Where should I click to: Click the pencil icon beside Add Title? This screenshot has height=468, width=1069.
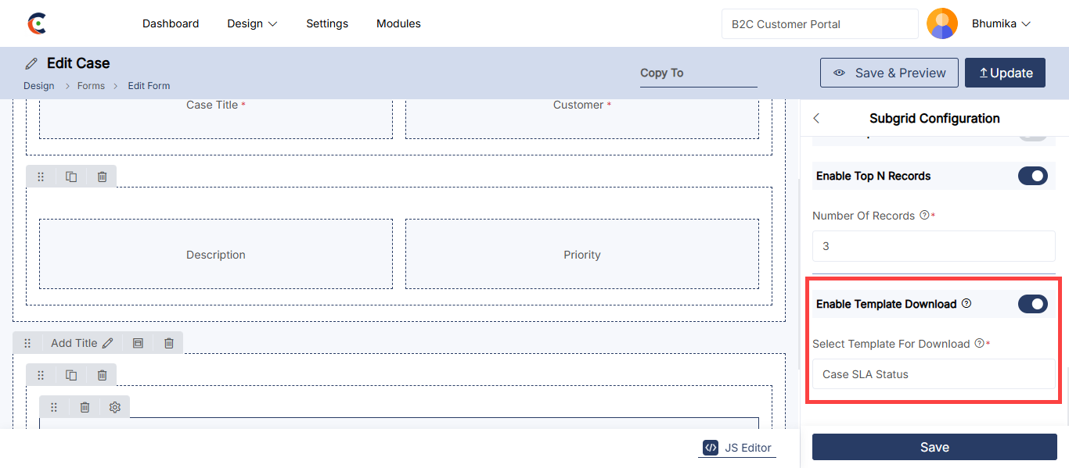(x=108, y=343)
